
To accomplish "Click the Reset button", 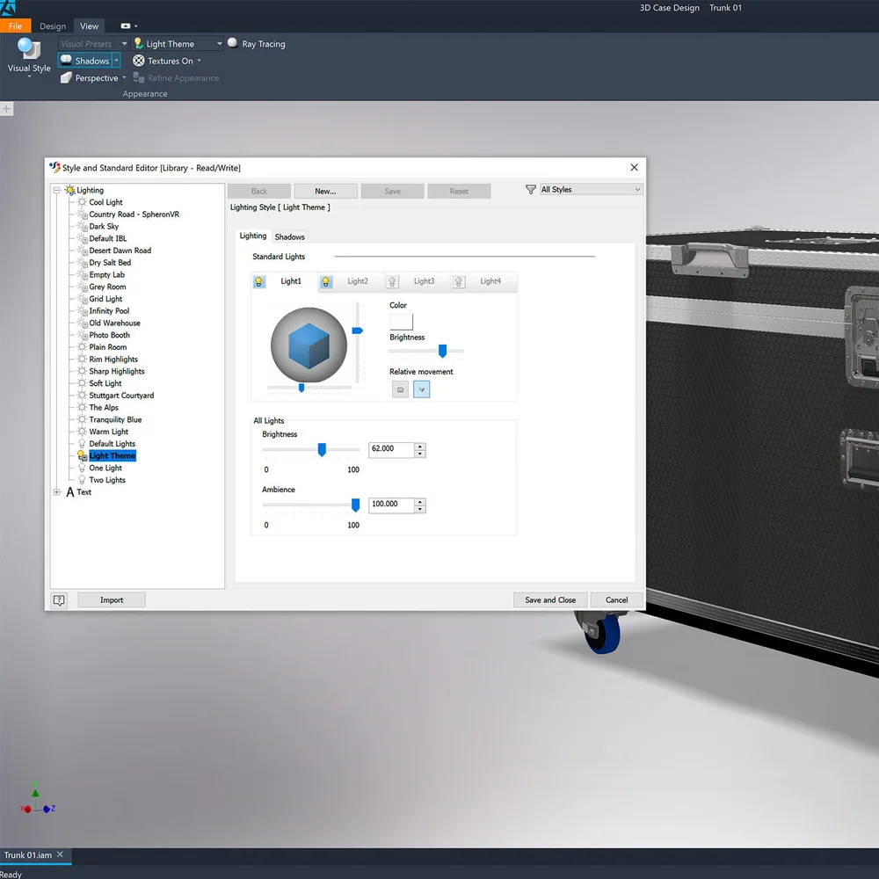I will pyautogui.click(x=459, y=191).
